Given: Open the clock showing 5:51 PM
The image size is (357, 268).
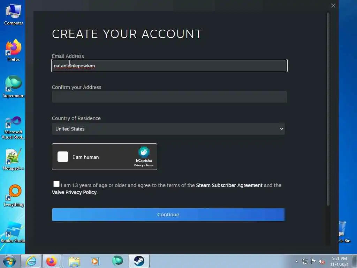Looking at the screenshot, I should [339, 261].
